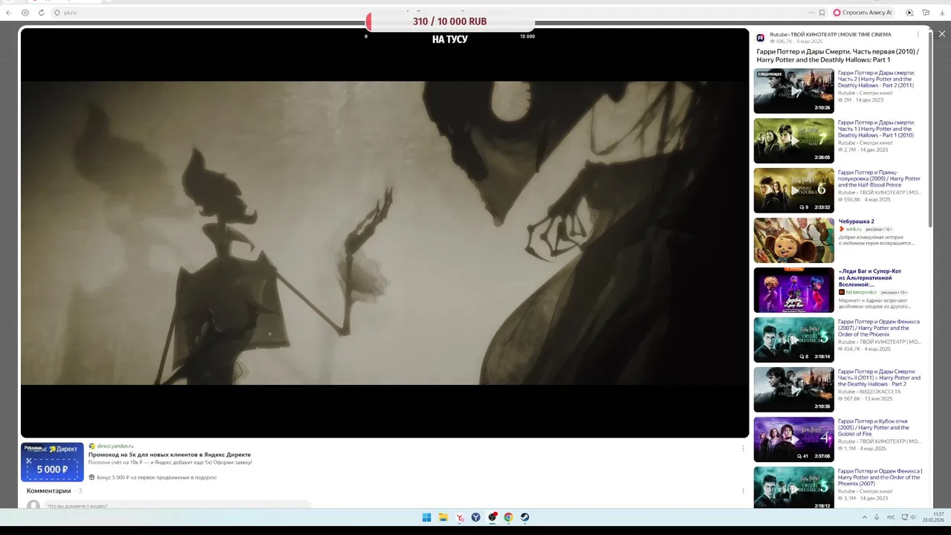Viewport: 951px width, 535px height.
Task: Open Google Chrome from the taskbar
Action: click(x=508, y=517)
